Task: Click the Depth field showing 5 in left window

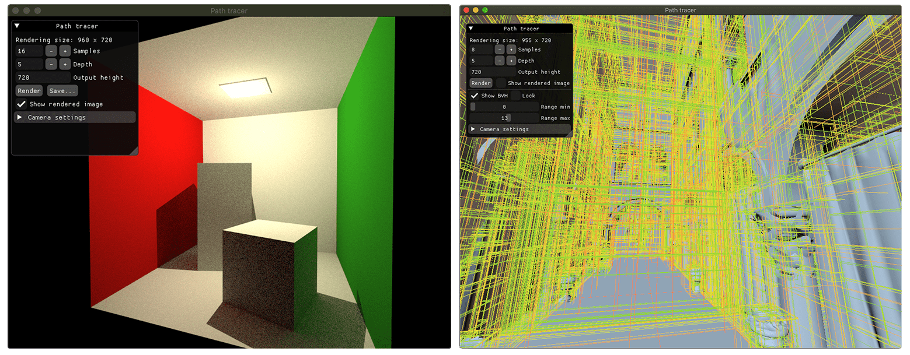Action: click(x=29, y=64)
